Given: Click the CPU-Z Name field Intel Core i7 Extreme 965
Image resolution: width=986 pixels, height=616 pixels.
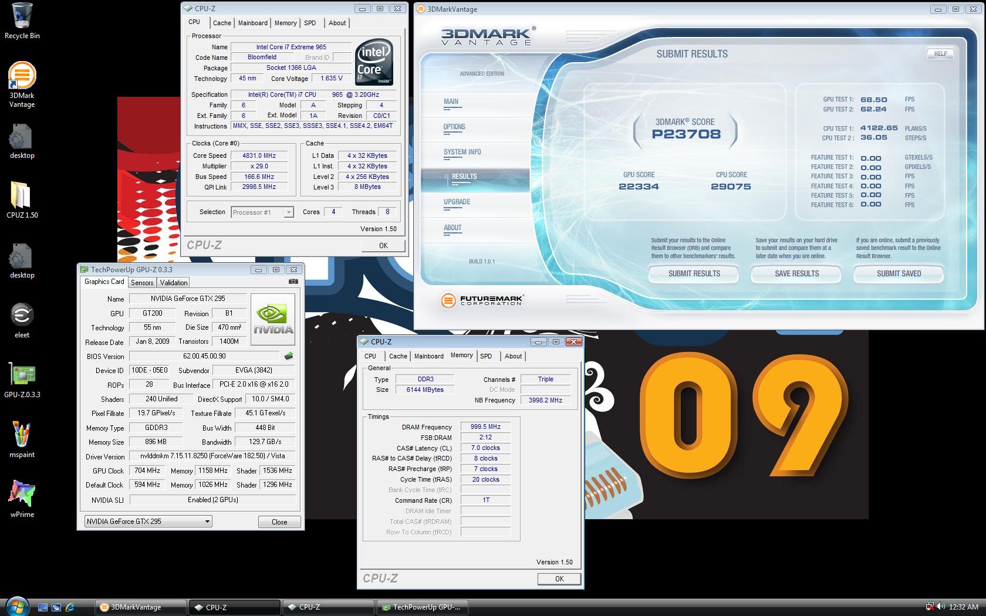Looking at the screenshot, I should point(291,47).
